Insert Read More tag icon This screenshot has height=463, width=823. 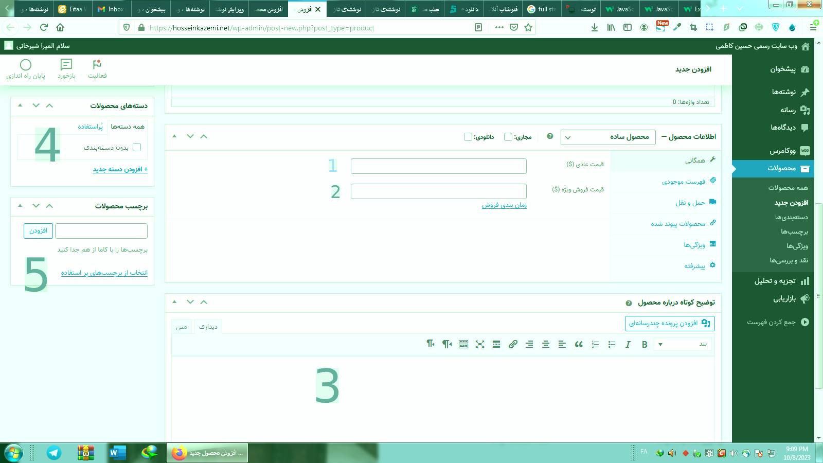[496, 345]
